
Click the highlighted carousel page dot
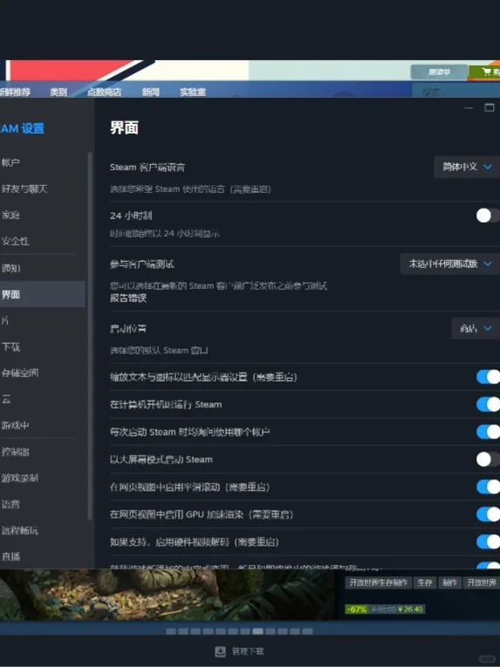(x=257, y=631)
